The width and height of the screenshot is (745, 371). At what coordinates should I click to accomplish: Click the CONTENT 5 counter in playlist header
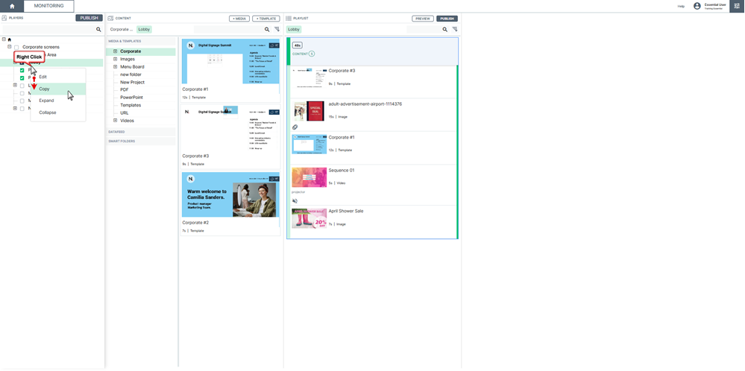303,54
